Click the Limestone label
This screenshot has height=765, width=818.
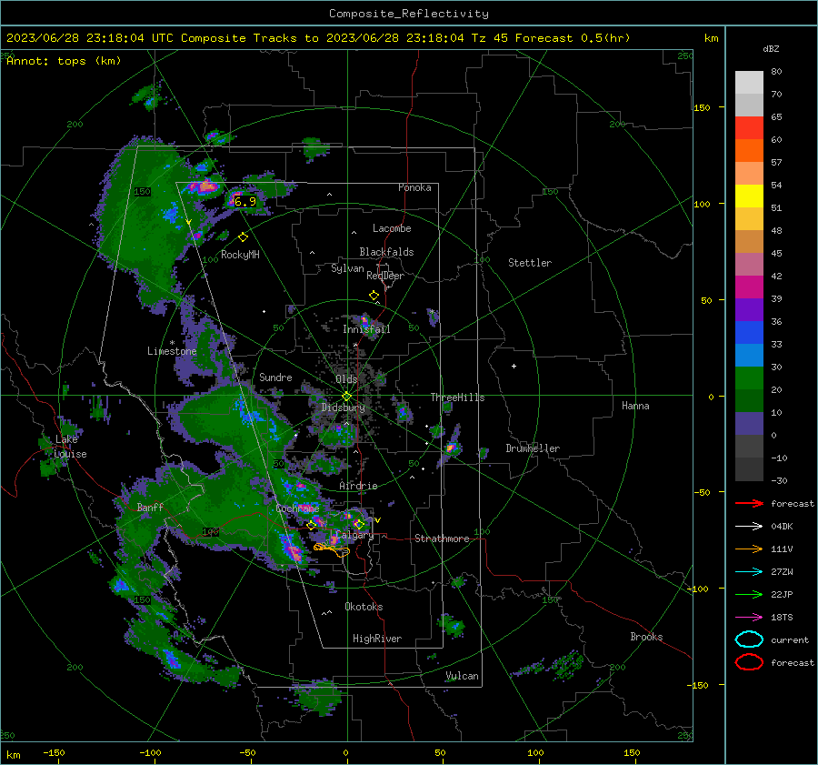[172, 351]
